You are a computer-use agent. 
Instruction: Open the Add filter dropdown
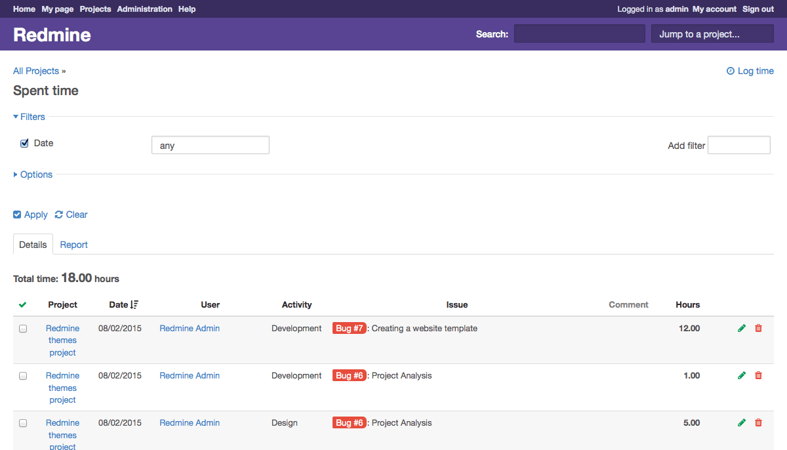tap(739, 145)
